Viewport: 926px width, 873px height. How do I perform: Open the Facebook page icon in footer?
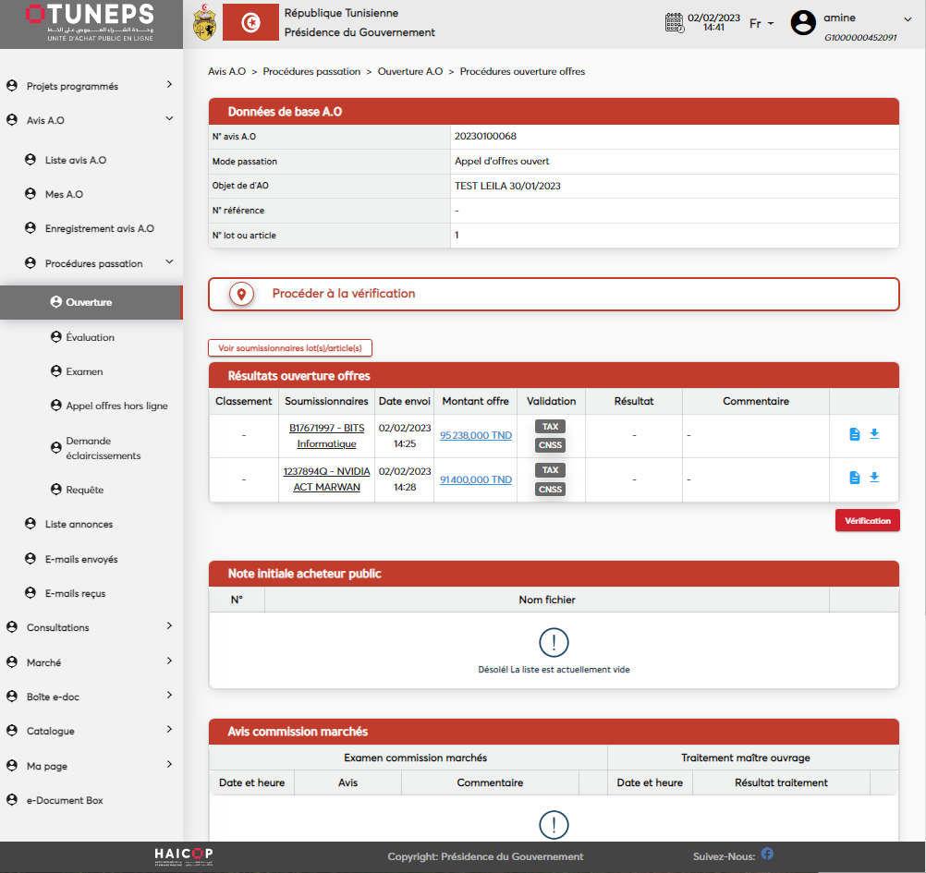click(767, 855)
